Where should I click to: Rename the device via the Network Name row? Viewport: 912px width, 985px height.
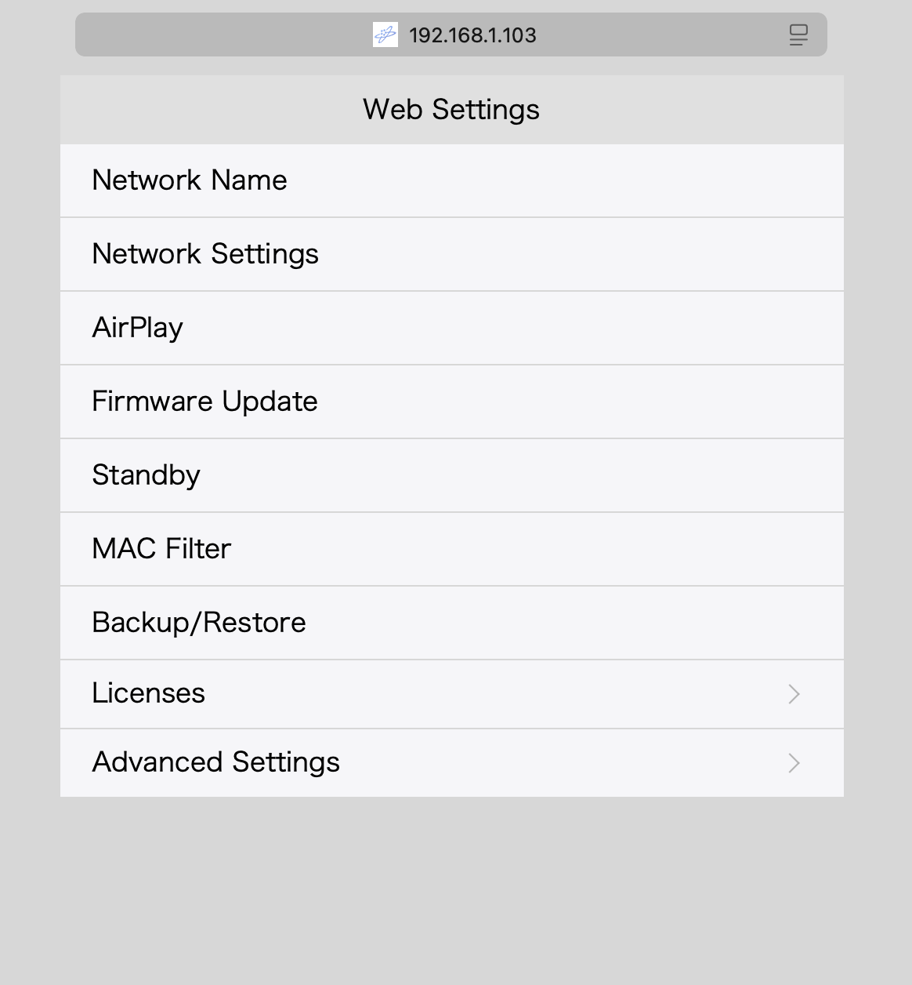point(451,180)
